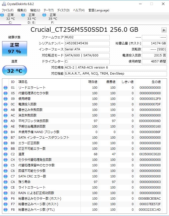This screenshot has height=216, width=169.
Task: Open the ファイル(F) menu
Action: [x=8, y=10]
